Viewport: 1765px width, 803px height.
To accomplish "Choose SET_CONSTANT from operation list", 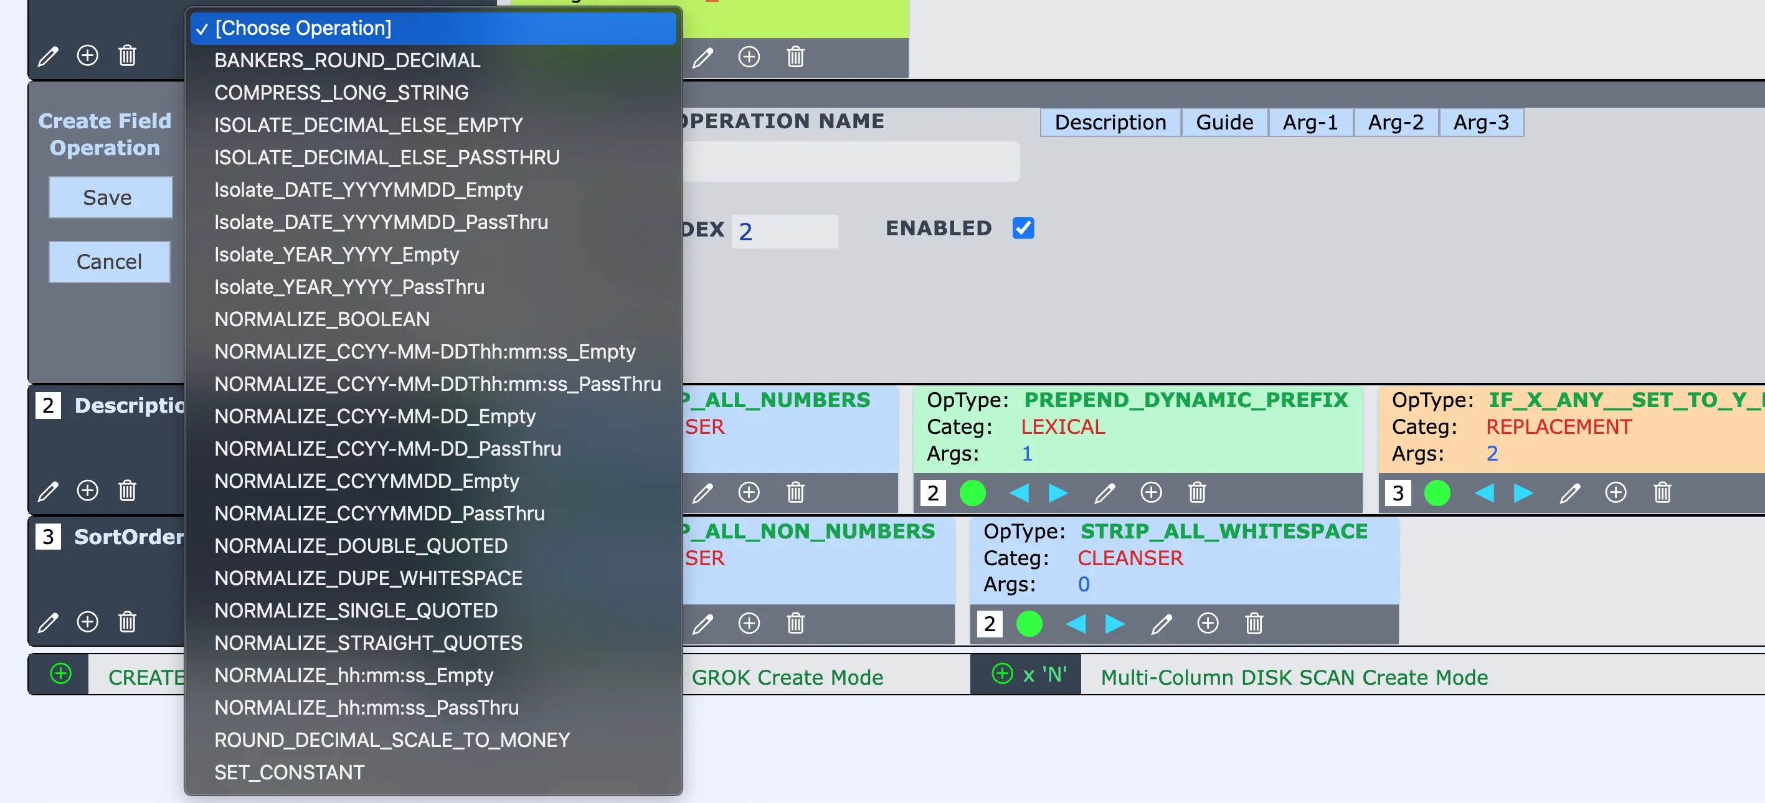I will 433,772.
